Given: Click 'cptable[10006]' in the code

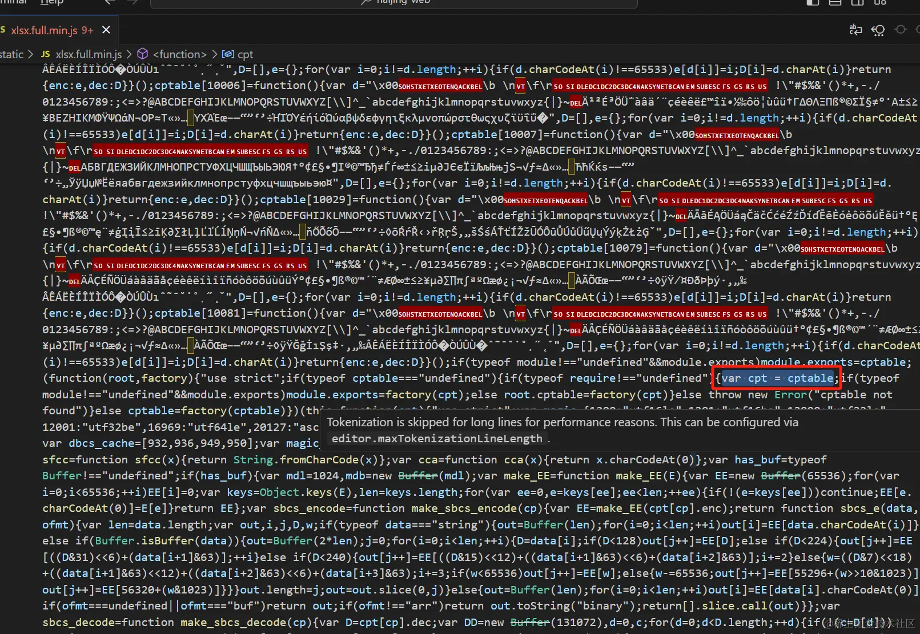Looking at the screenshot, I should (201, 86).
